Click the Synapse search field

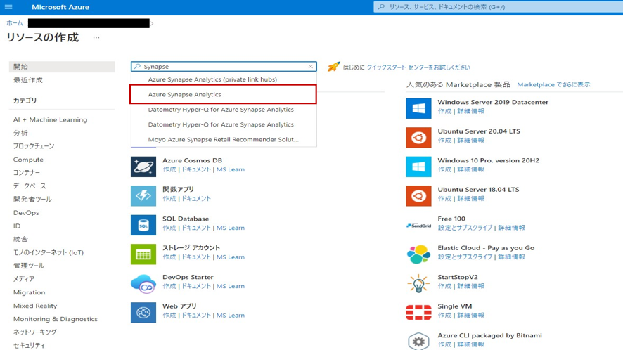(224, 66)
